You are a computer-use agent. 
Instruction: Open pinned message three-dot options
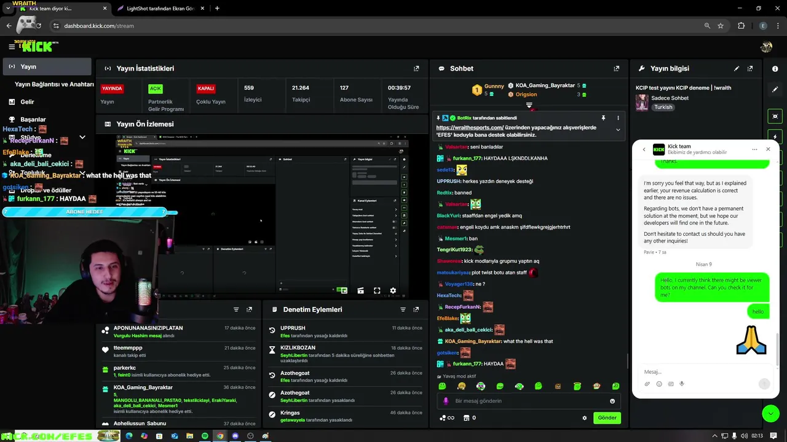tap(618, 118)
